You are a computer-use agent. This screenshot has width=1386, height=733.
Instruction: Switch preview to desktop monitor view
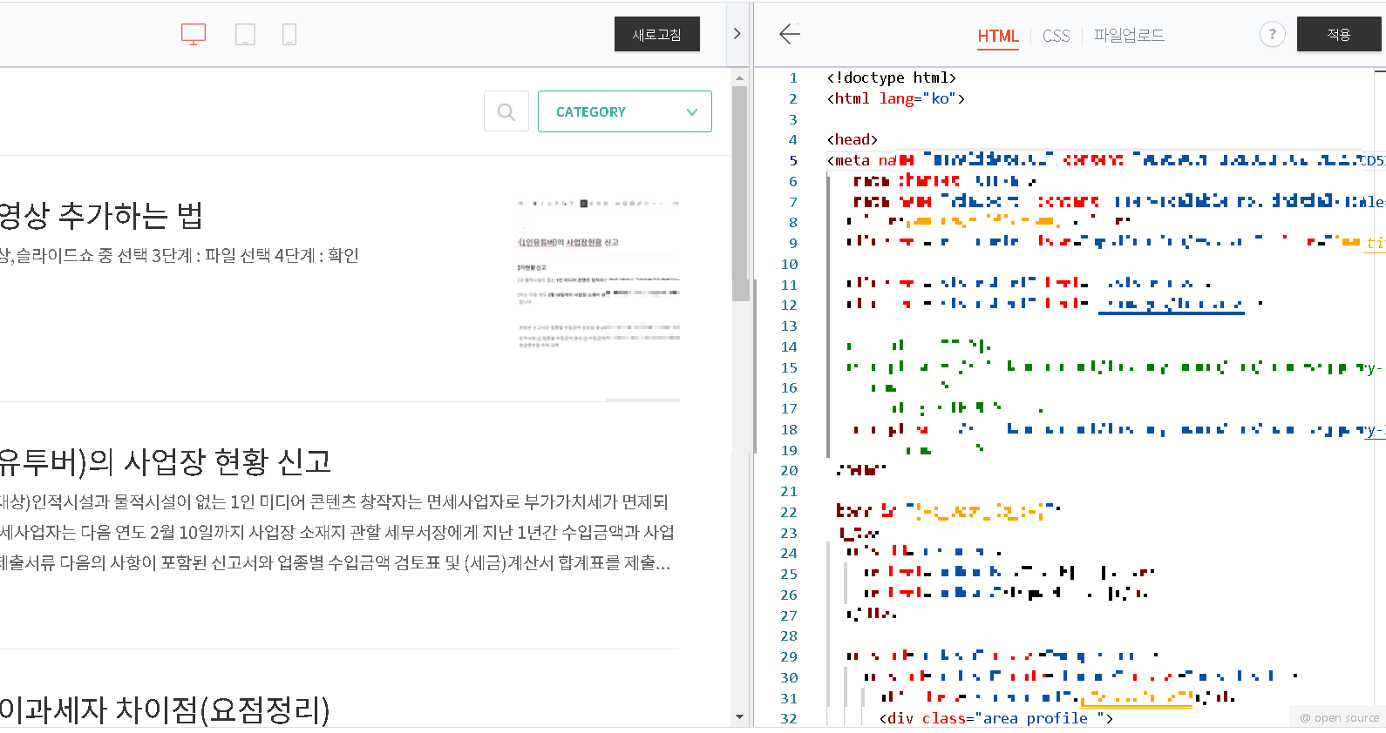(193, 35)
